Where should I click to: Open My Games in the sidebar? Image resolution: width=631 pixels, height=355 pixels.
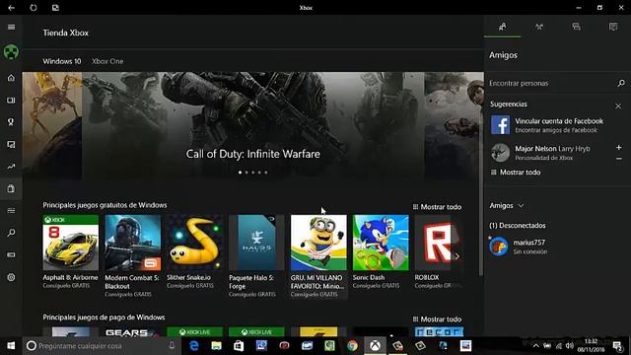[x=11, y=101]
